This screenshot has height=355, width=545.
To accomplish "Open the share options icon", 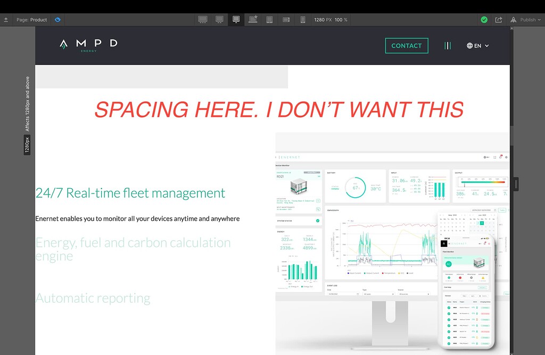I will pyautogui.click(x=499, y=19).
